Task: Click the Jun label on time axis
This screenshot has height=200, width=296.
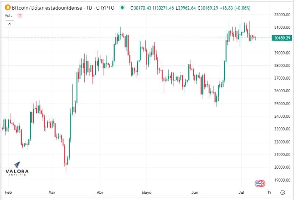Action: click(x=195, y=192)
